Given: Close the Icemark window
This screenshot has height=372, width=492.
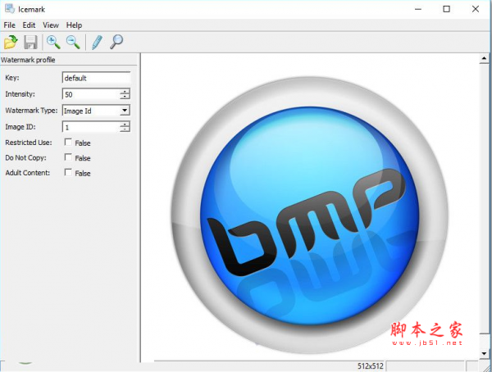Looking at the screenshot, I should tap(476, 9).
